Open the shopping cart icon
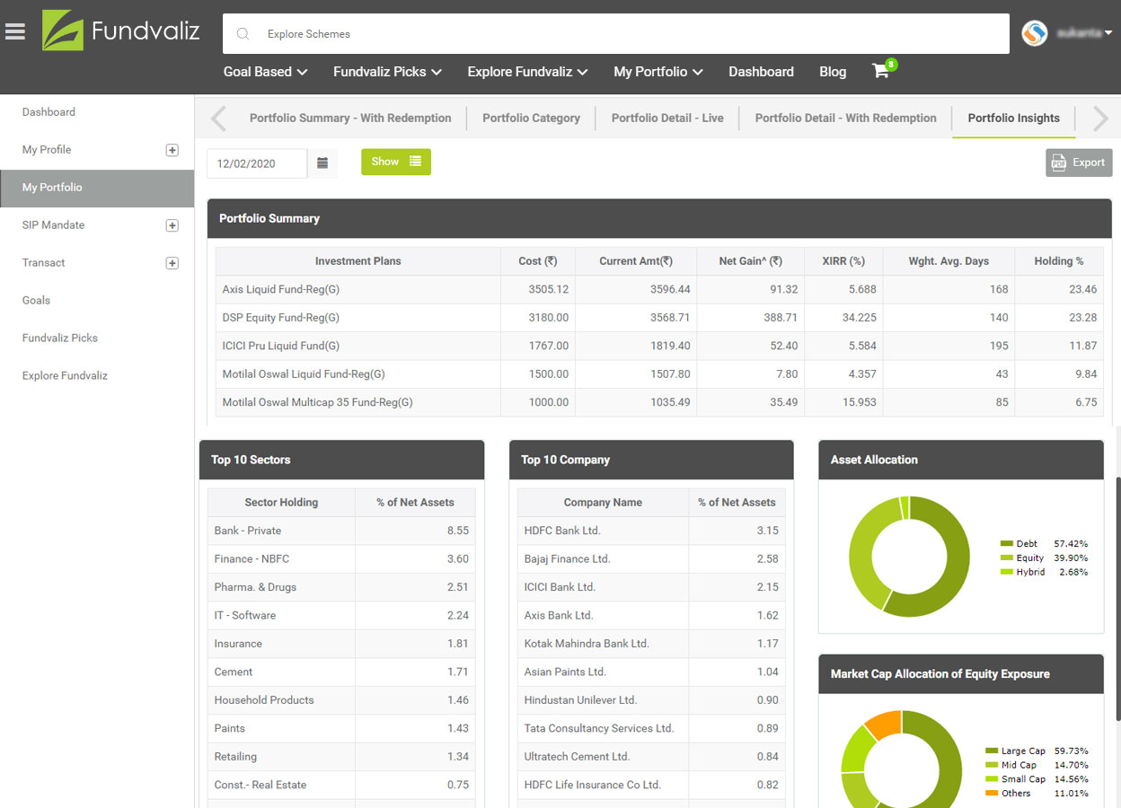1121x808 pixels. [x=881, y=71]
